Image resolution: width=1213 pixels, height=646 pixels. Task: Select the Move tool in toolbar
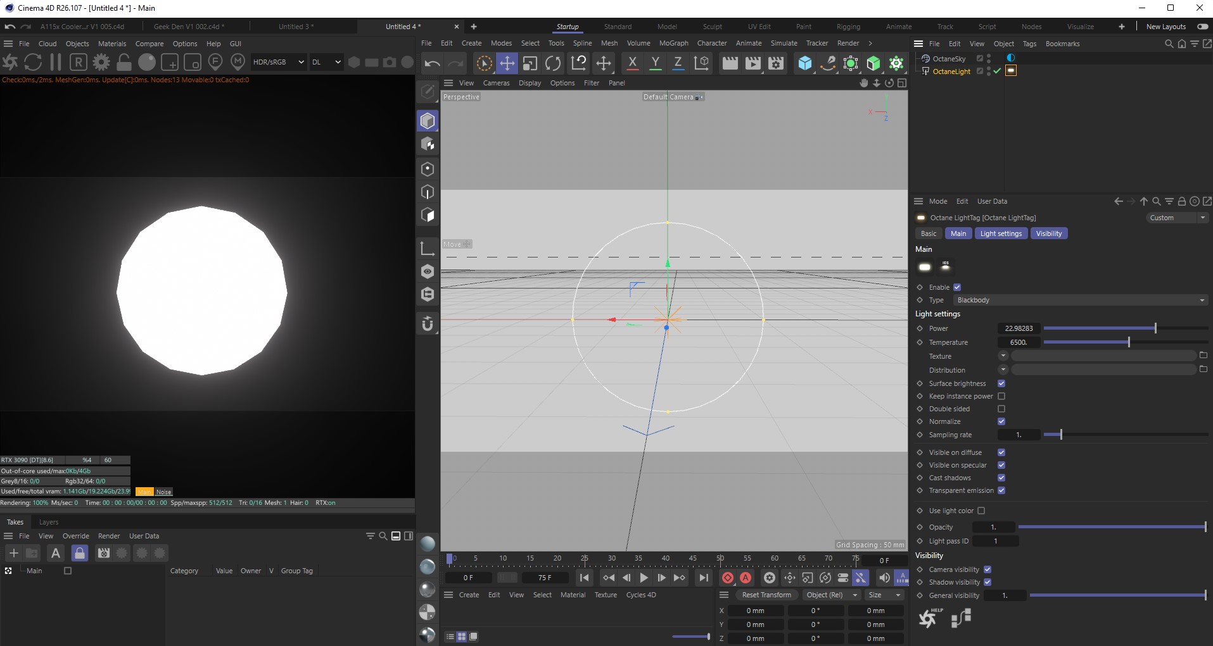[507, 63]
